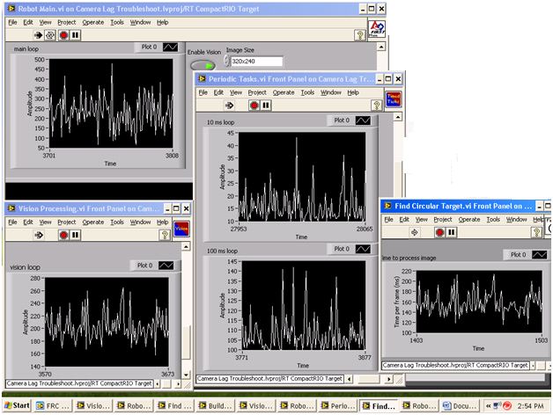Click Run arrow in Vision Processing window

[39, 235]
